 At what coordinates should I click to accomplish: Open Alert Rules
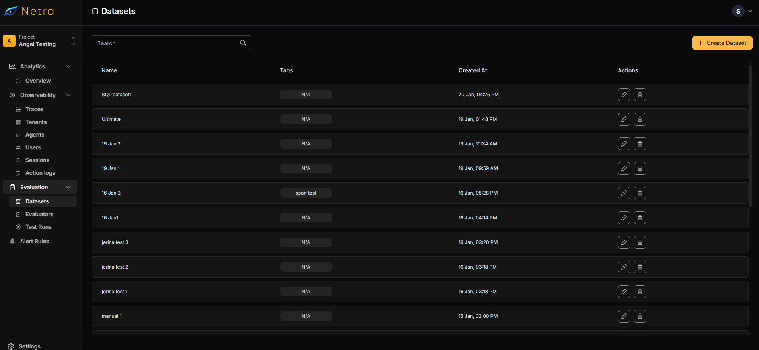[35, 241]
